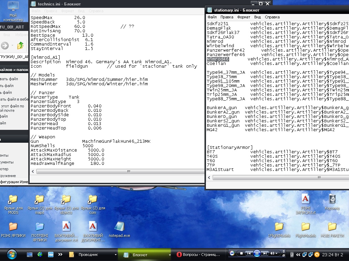
Task: Open the 1FlightModels desktop folder
Action: (279, 227)
